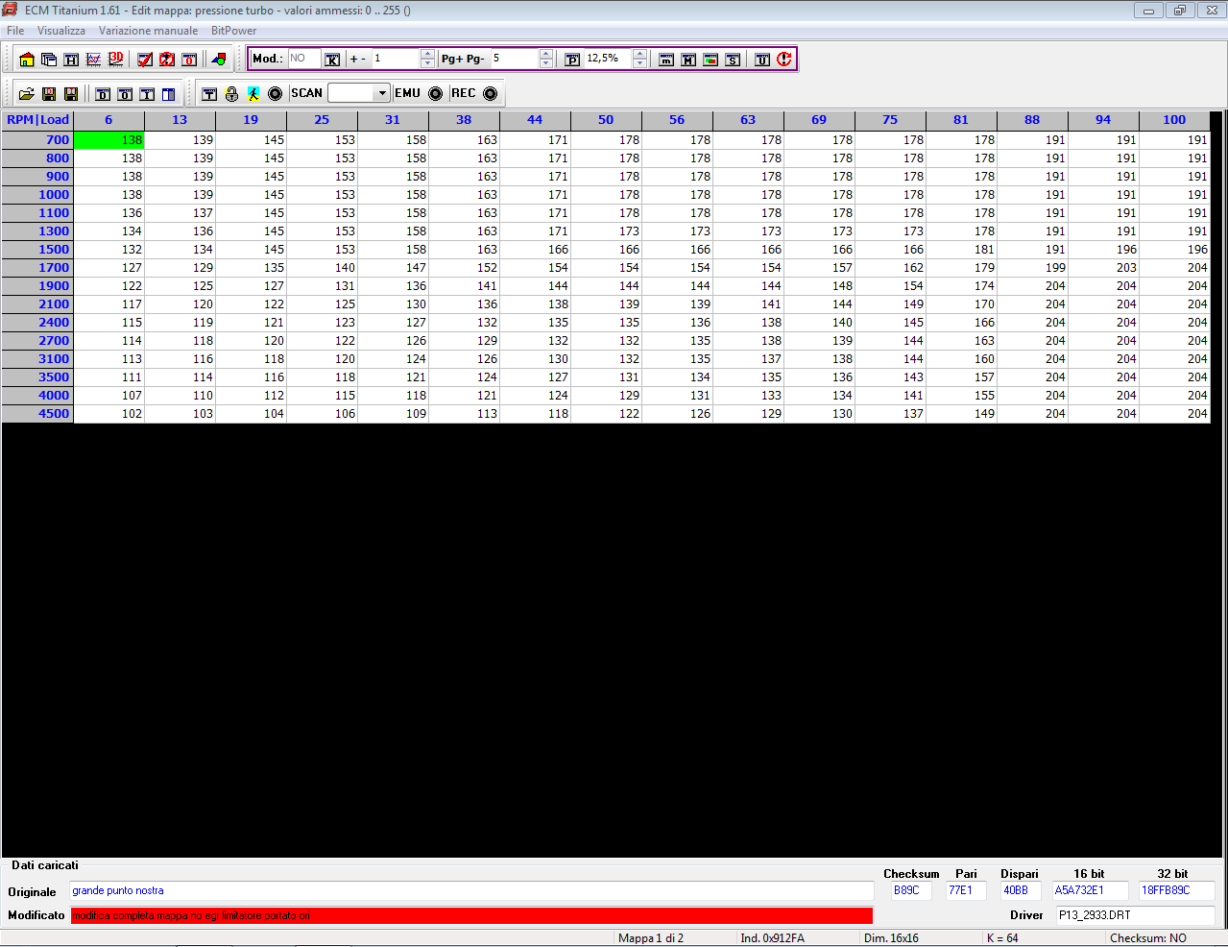Image resolution: width=1228 pixels, height=947 pixels.
Task: Select the column header for load 50
Action: 606,120
